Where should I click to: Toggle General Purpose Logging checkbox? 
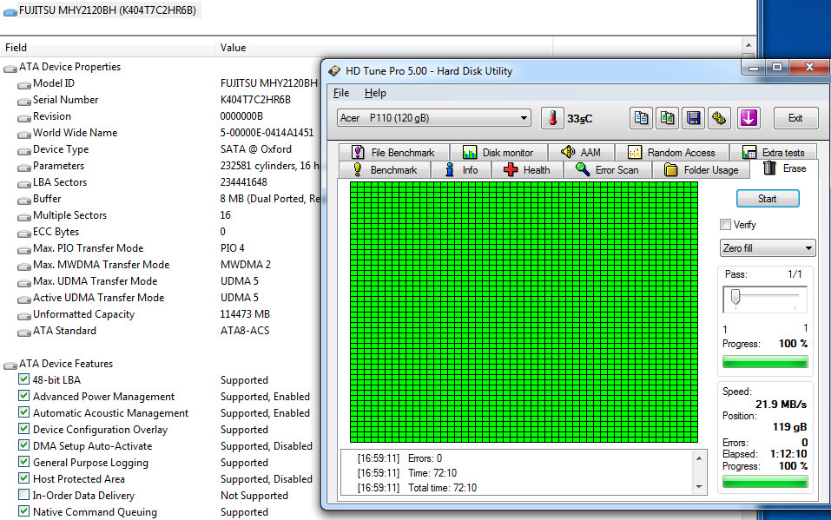point(23,461)
